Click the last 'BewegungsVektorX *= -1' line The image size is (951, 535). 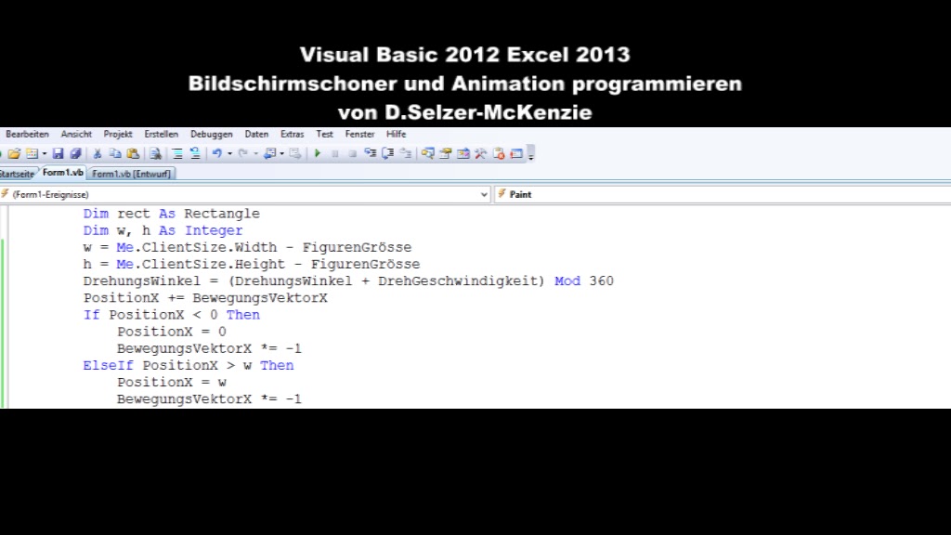[x=209, y=399]
